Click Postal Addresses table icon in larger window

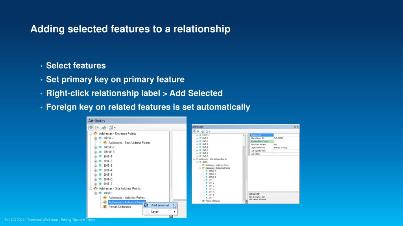(x=105, y=207)
